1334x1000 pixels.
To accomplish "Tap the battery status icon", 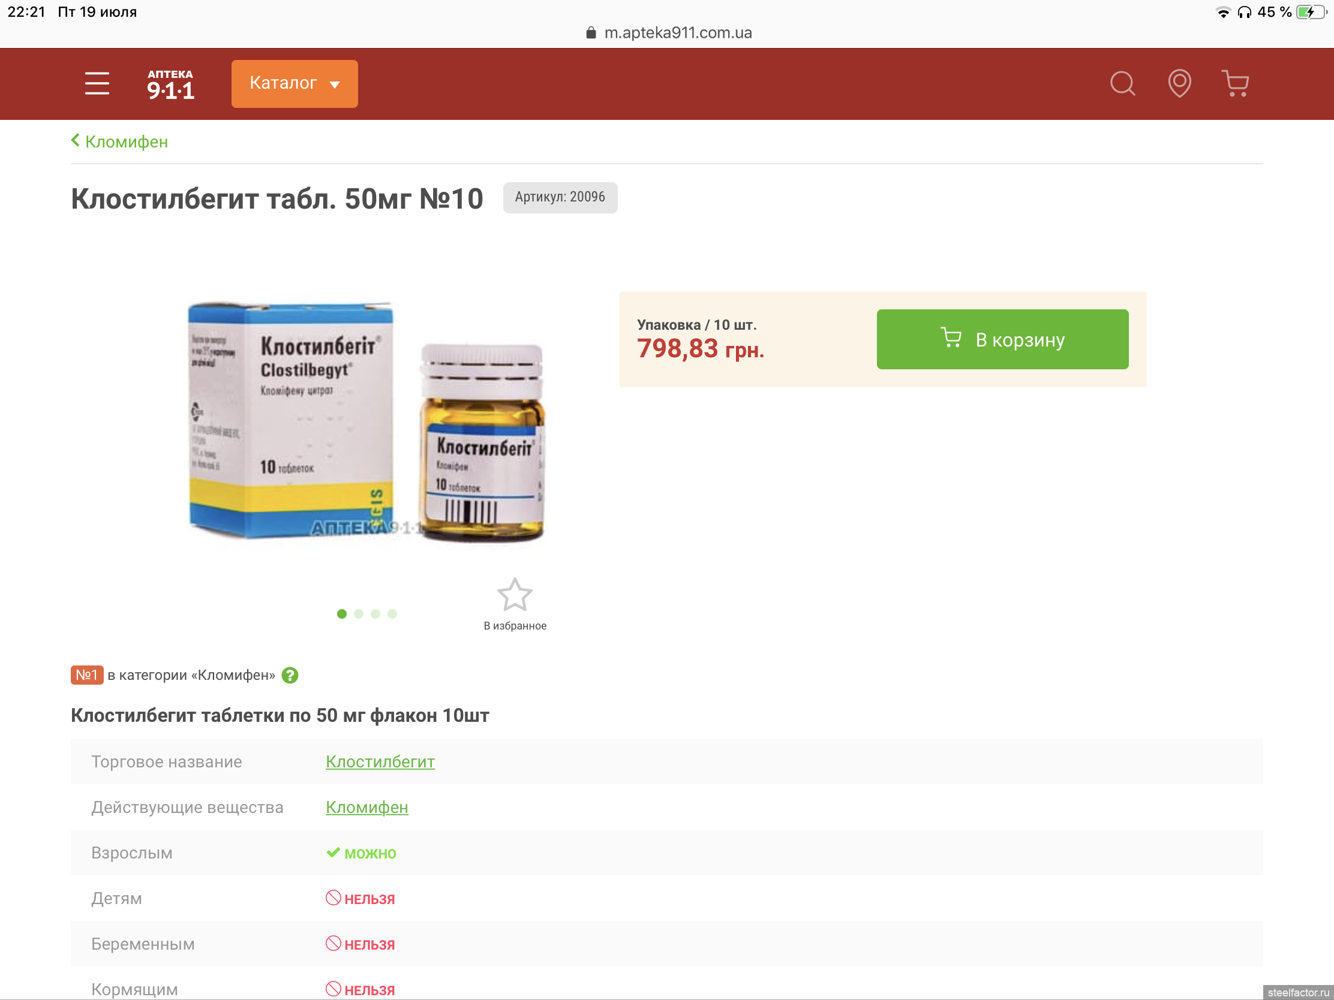I will [1312, 12].
